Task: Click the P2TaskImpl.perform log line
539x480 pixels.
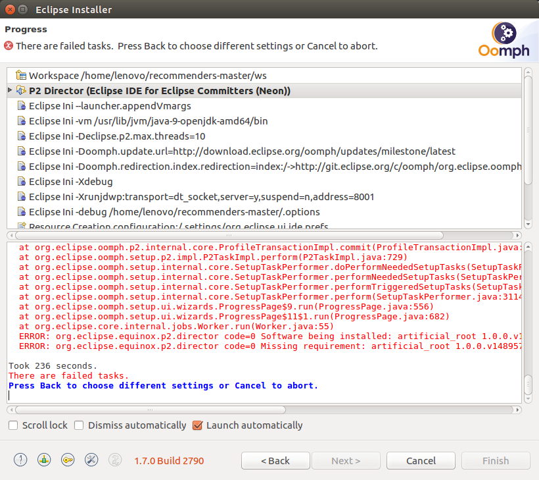Action: point(213,257)
